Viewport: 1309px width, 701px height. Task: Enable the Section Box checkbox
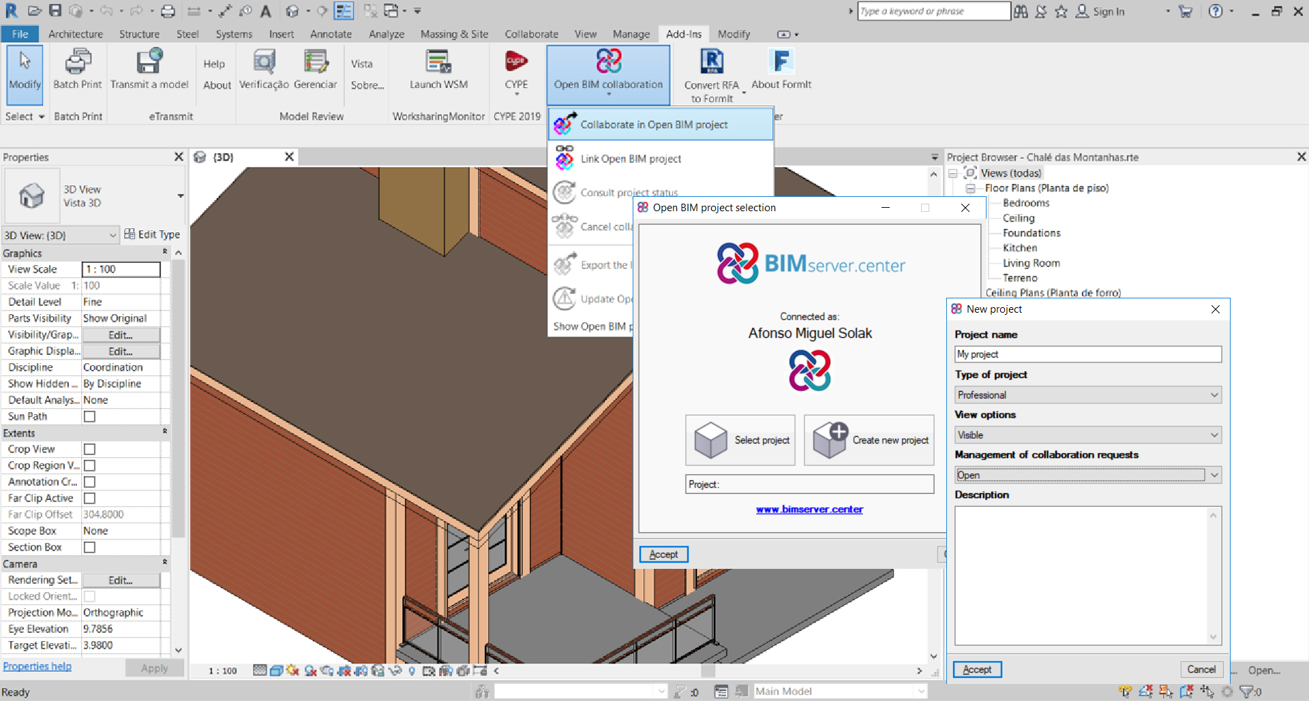[89, 547]
